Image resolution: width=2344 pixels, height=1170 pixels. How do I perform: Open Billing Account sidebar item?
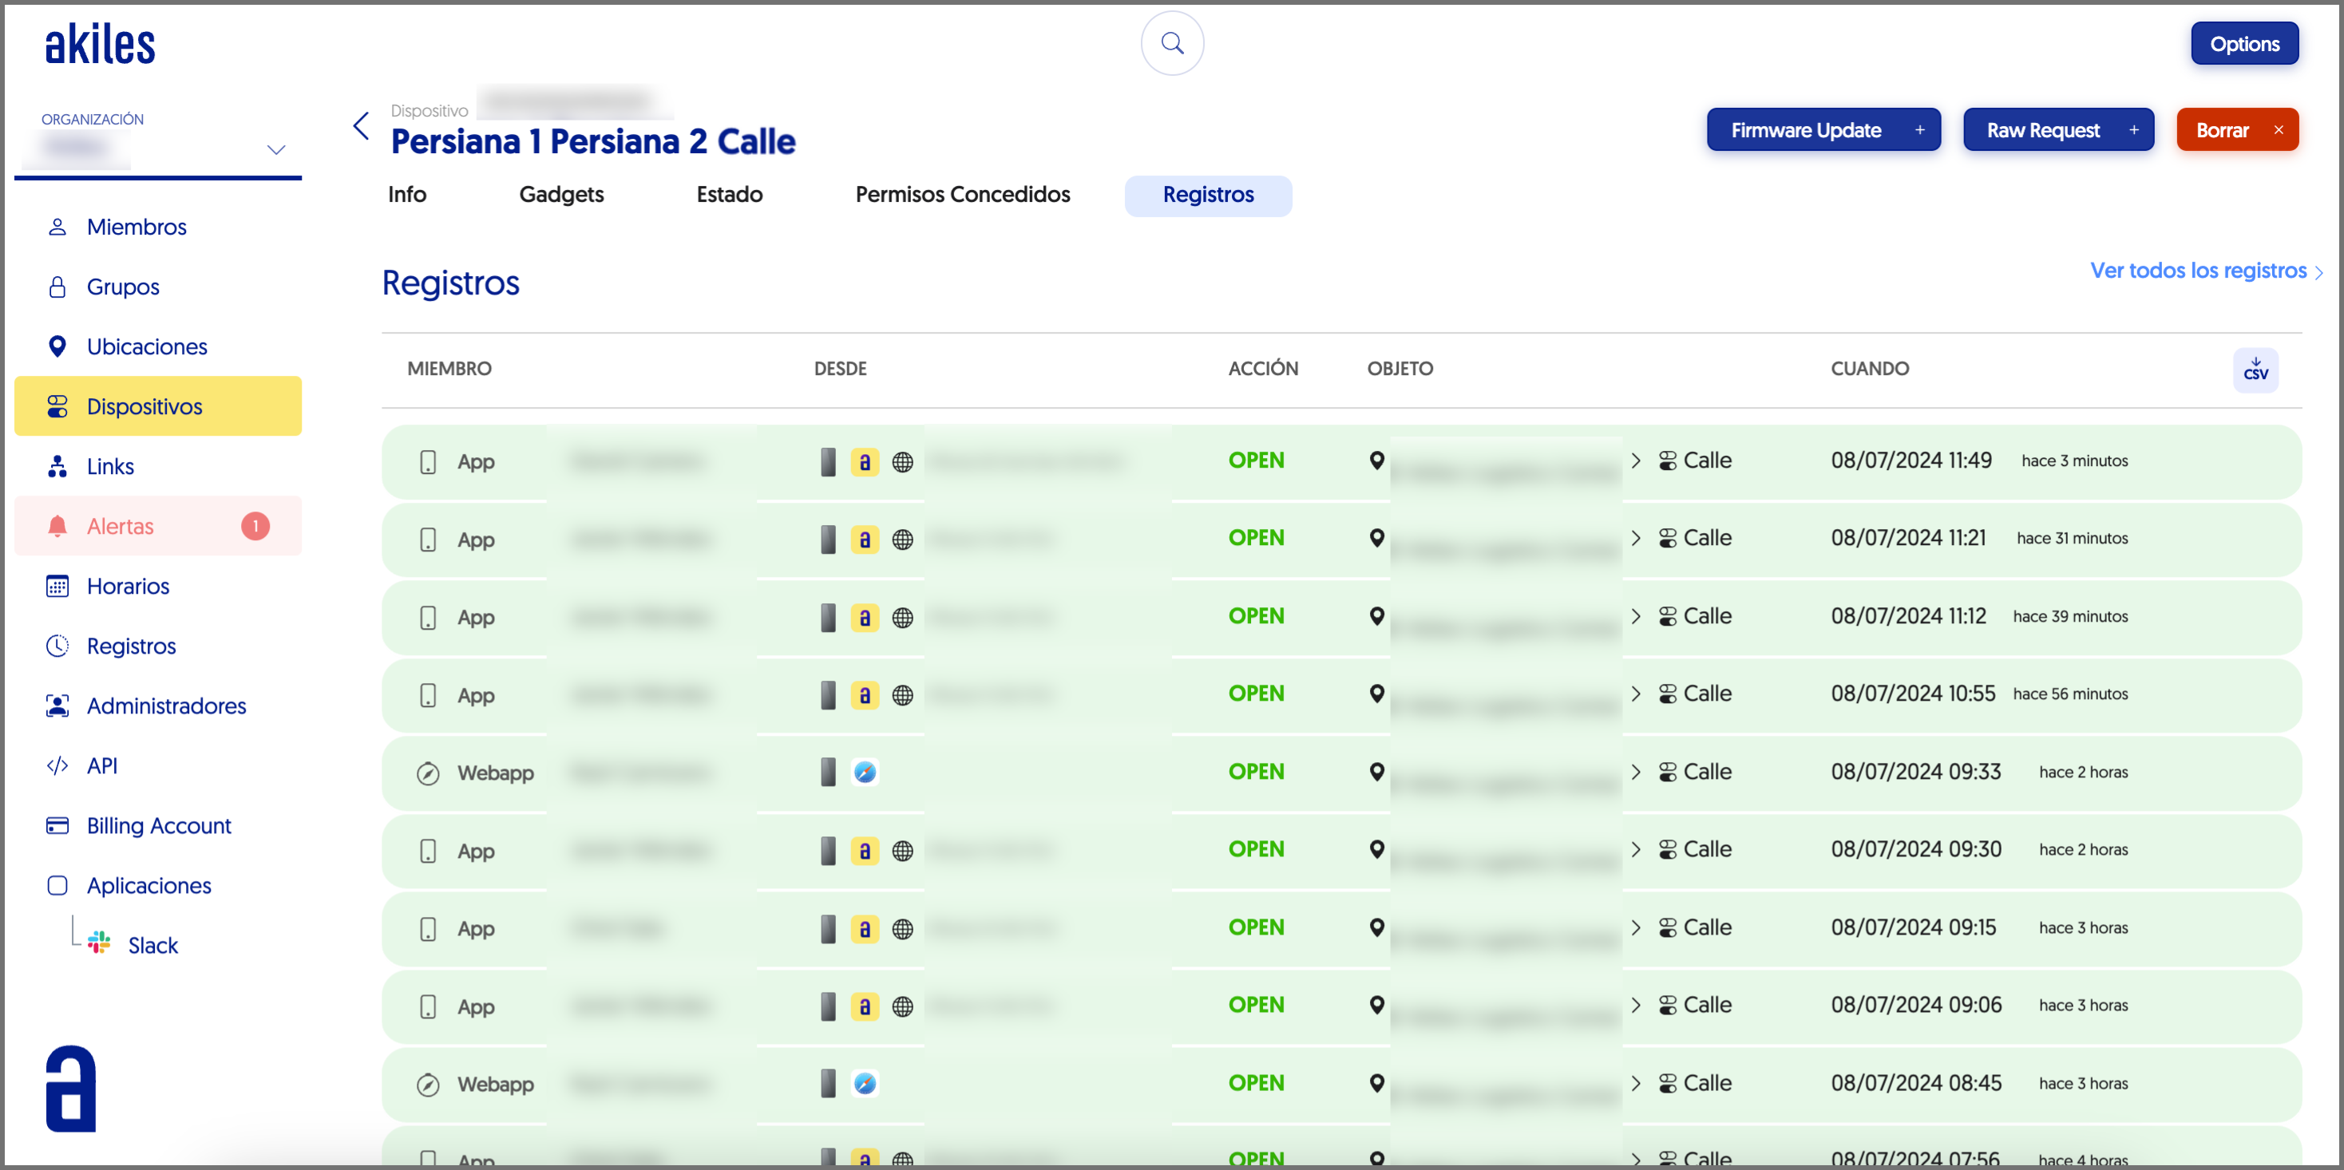[158, 825]
